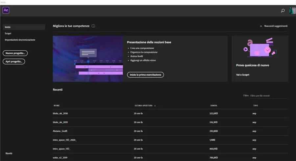
Task: Click the 522,6KB size value
Action: [x=213, y=113]
